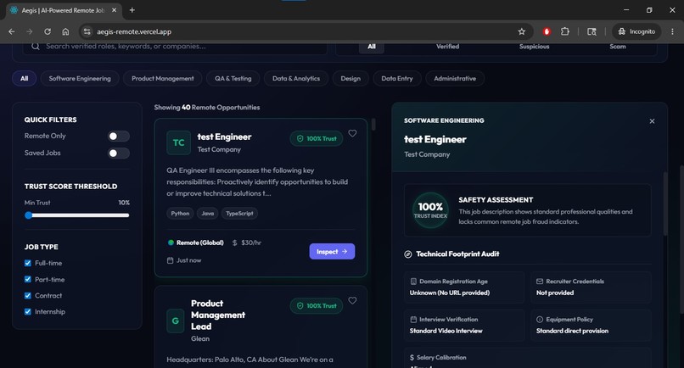Click the Equipment Policy info icon
This screenshot has height=368, width=684.
(540, 320)
